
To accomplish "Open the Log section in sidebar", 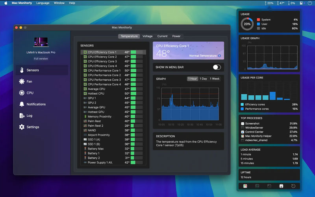I will coord(29,116).
